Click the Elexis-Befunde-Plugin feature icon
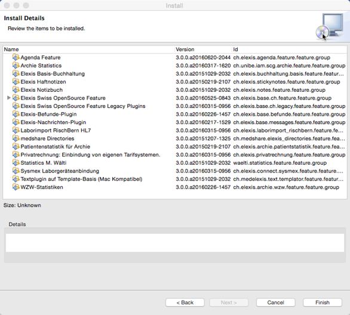The image size is (350, 315). click(x=16, y=114)
